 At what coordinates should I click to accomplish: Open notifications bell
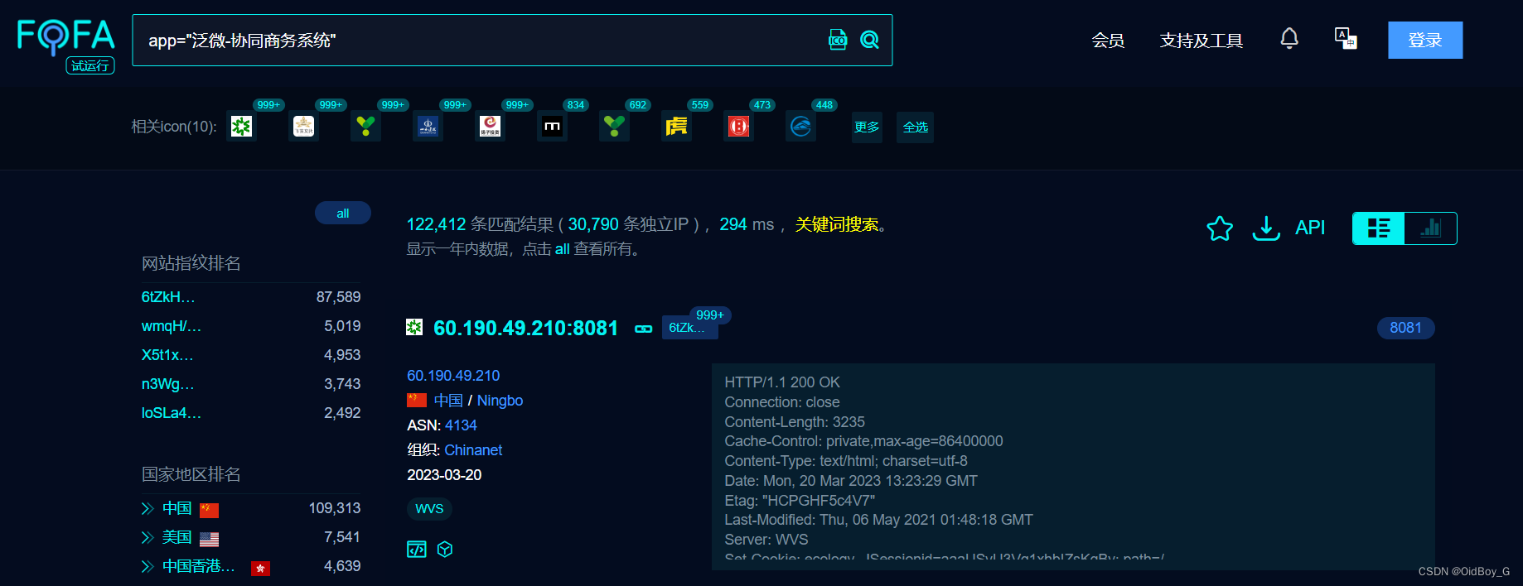pos(1289,39)
